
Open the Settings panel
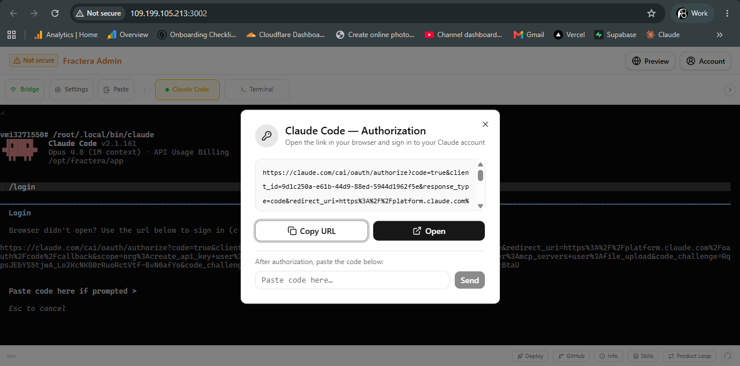pyautogui.click(x=71, y=90)
